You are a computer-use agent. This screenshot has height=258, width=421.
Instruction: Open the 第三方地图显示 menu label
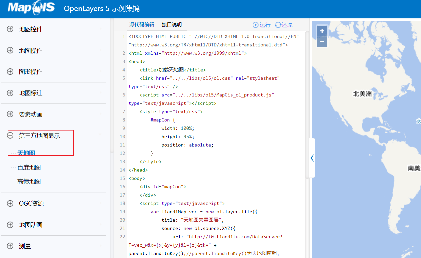pyautogui.click(x=39, y=136)
